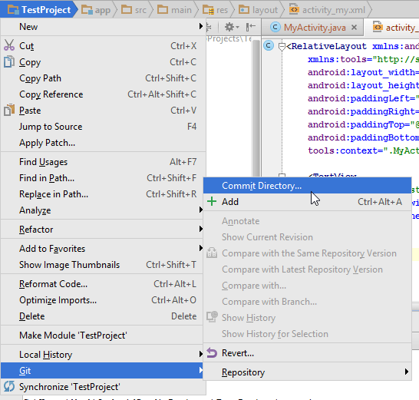This screenshot has width=419, height=400.
Task: Open the gear settings icon in toolbar
Action: pyautogui.click(x=229, y=27)
